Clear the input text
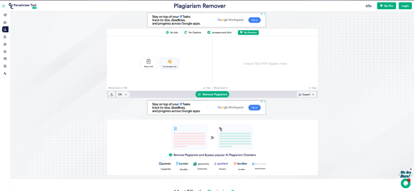 [x=207, y=88]
